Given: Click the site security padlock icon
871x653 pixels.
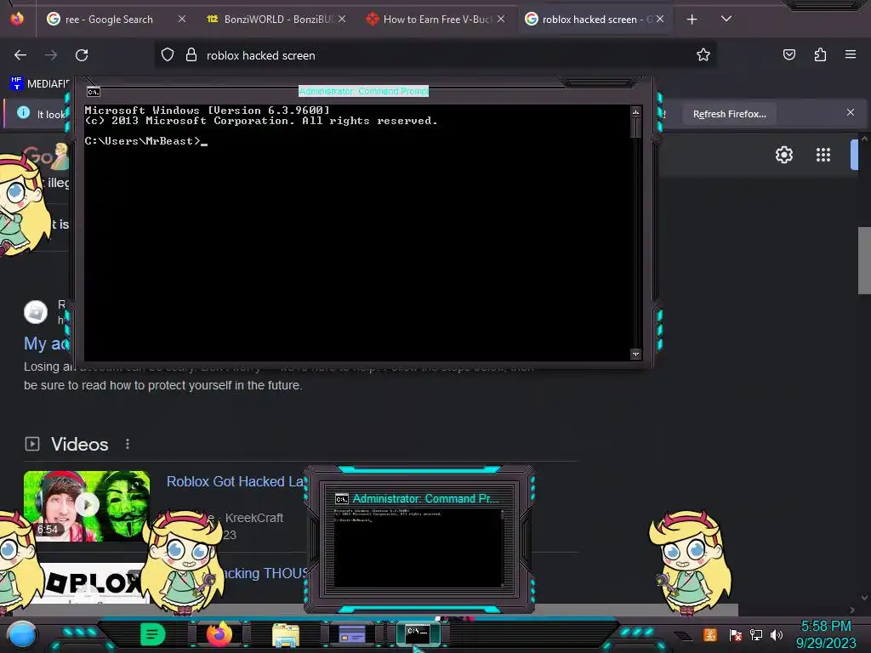Looking at the screenshot, I should [x=191, y=55].
